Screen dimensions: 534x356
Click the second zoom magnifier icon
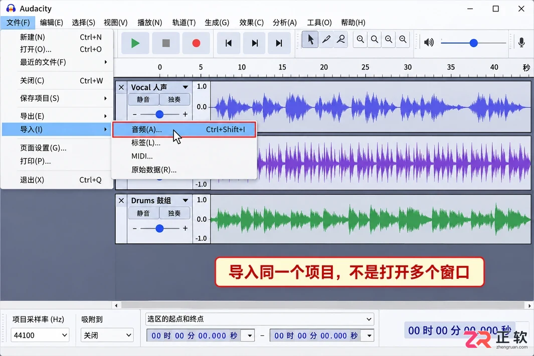tap(375, 40)
